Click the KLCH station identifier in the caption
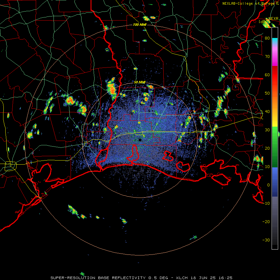 [182, 278]
